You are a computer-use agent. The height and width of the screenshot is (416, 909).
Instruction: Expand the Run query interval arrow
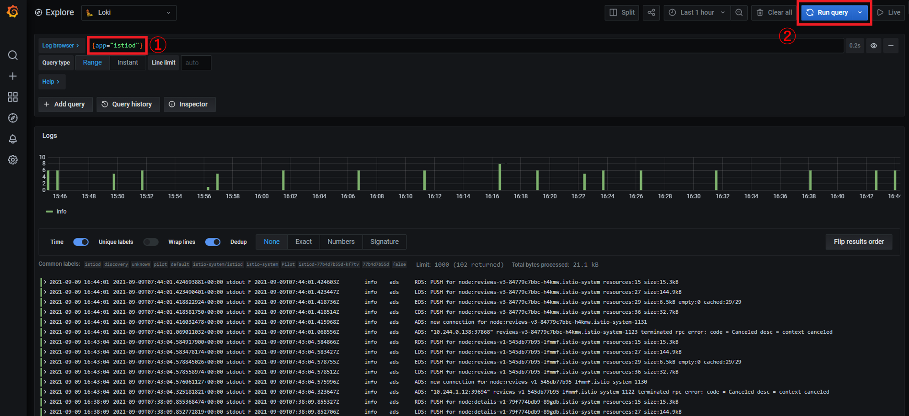[x=860, y=13]
